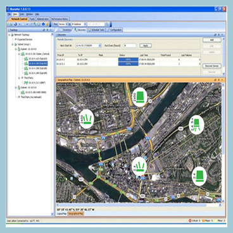The height and width of the screenshot is (233, 233).
Task: Collapse the Subnet Group 1 node
Action: click(13, 44)
